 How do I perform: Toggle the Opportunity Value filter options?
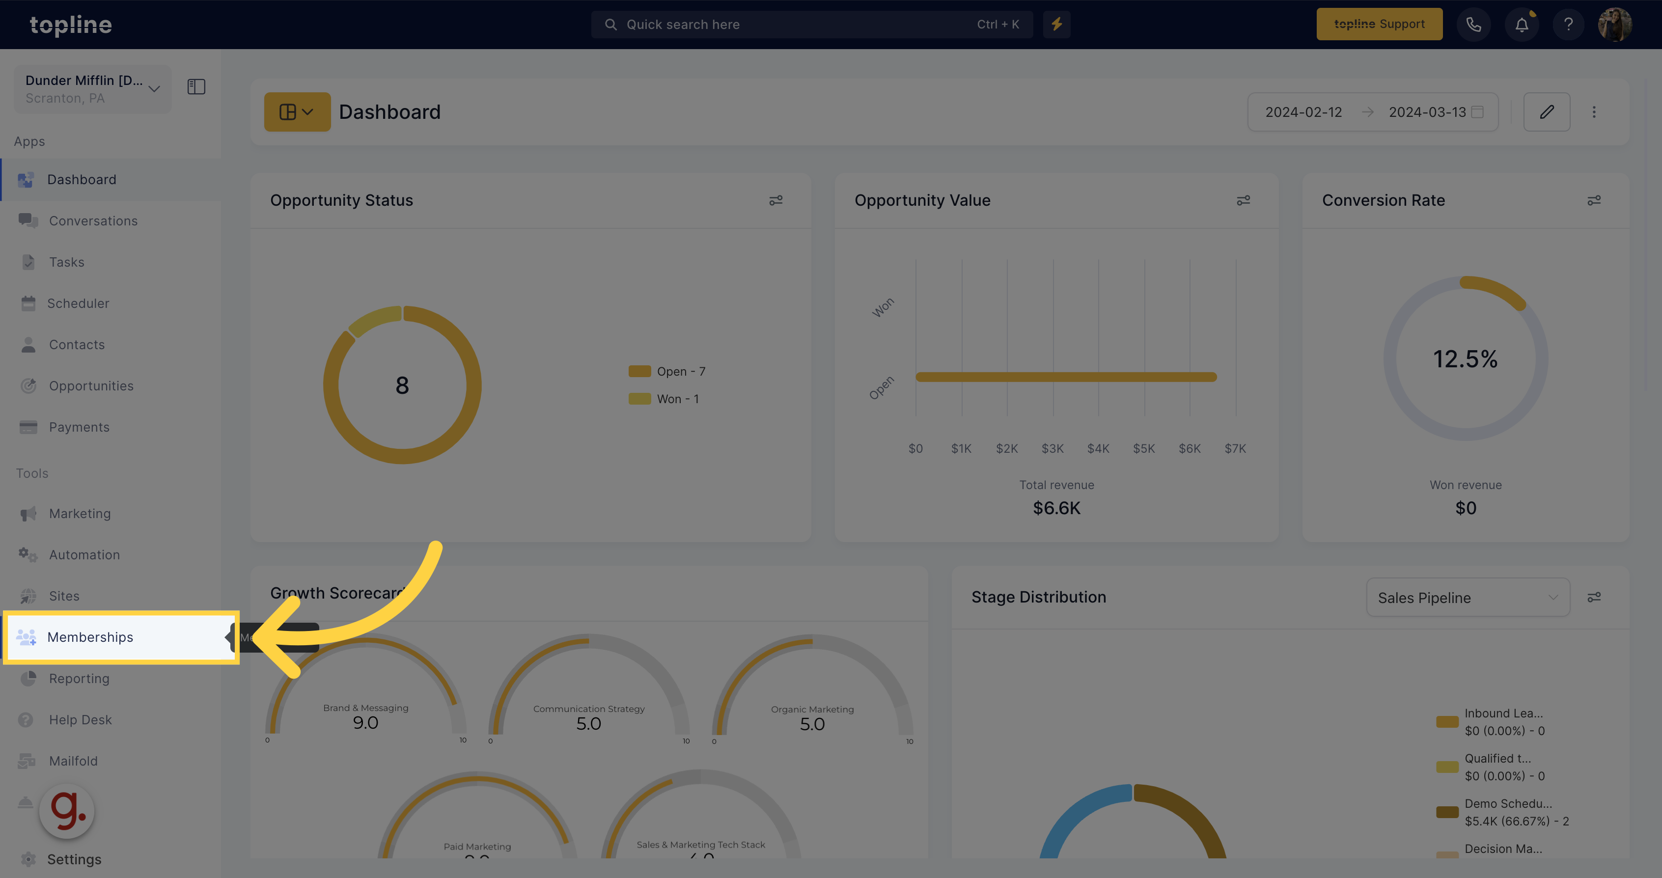(1243, 200)
